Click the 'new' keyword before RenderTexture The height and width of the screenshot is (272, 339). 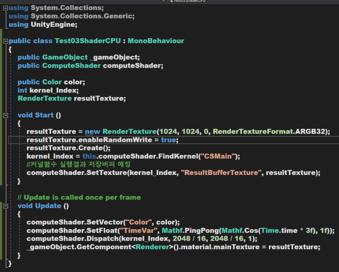pos(92,131)
